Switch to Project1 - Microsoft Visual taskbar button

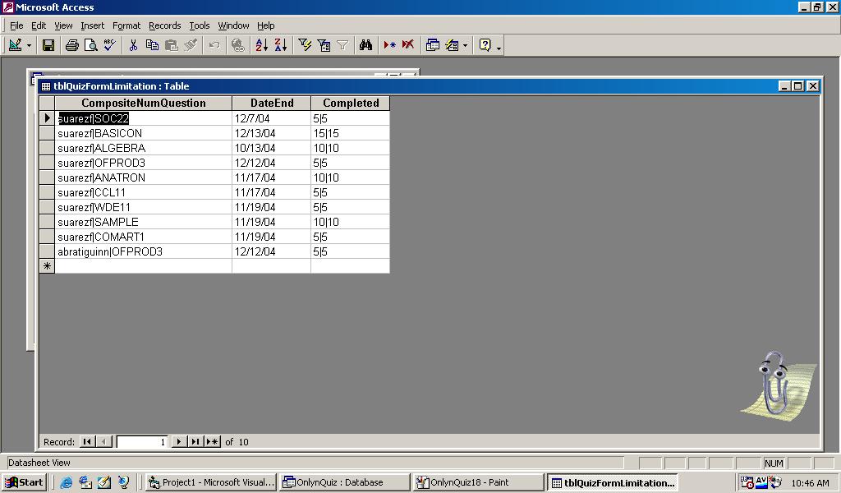pyautogui.click(x=211, y=482)
